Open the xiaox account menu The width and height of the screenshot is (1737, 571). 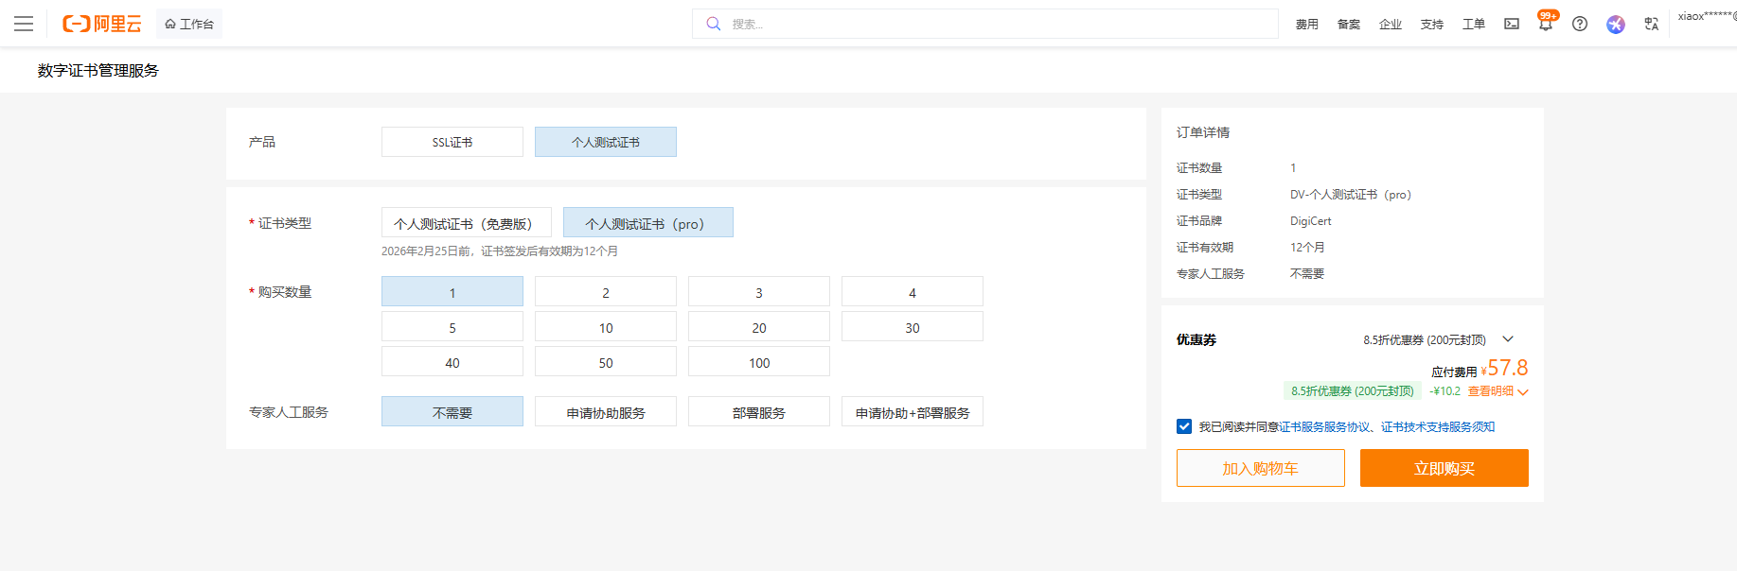[1706, 16]
